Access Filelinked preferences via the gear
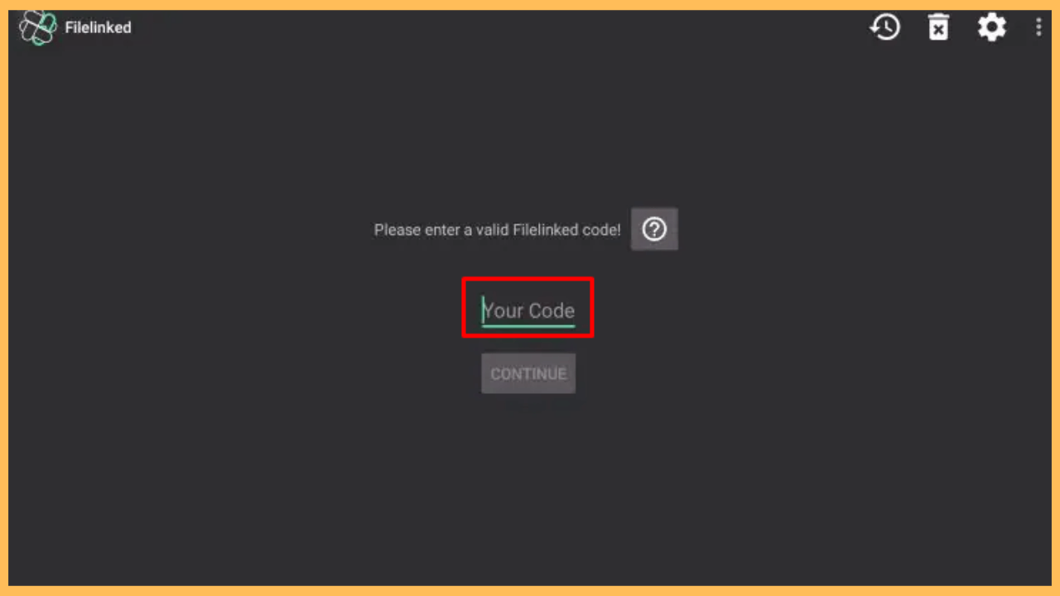 point(991,27)
